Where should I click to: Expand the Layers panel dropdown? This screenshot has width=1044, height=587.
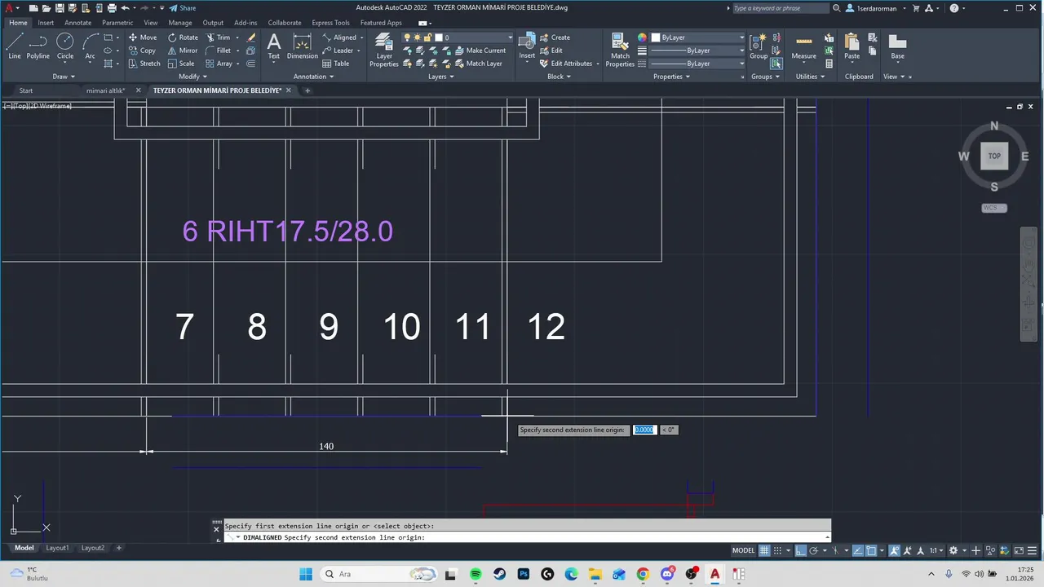(x=441, y=77)
